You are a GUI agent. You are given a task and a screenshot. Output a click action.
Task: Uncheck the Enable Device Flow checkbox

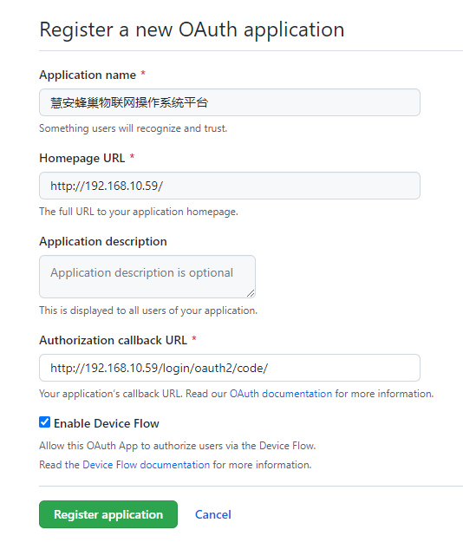(44, 422)
